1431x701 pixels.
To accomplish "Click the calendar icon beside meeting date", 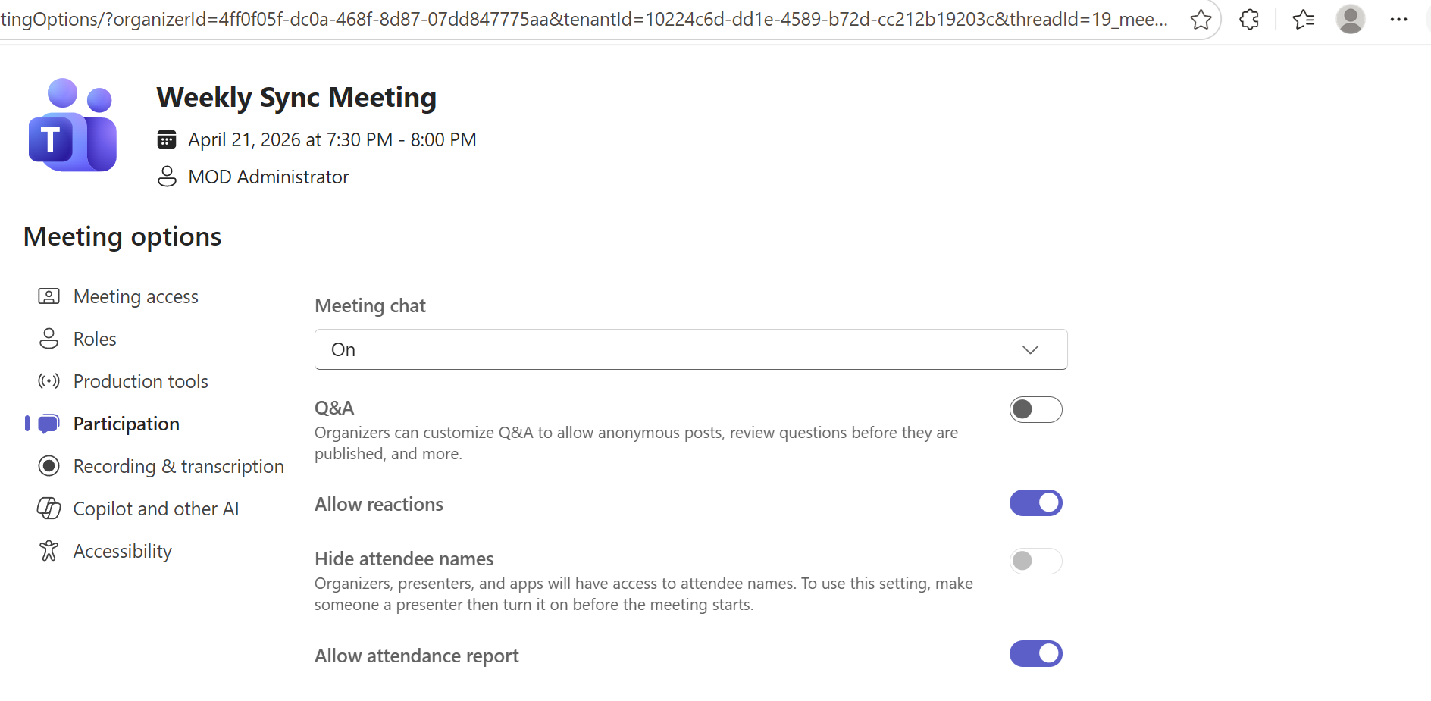I will [167, 139].
